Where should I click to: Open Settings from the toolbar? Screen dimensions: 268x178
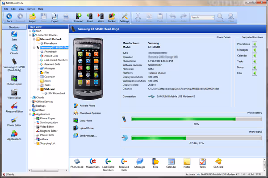(x=124, y=18)
